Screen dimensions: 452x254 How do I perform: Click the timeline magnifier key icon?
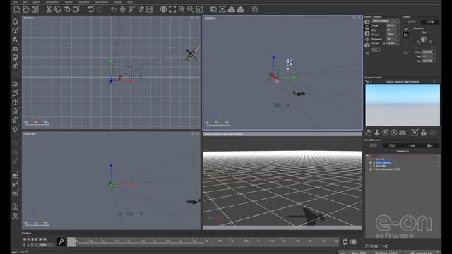tap(61, 242)
